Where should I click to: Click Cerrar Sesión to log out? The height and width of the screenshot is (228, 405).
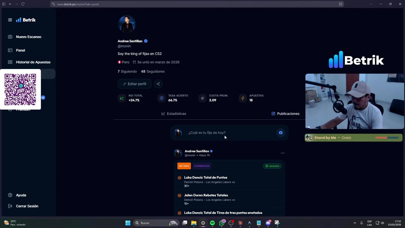click(x=27, y=206)
